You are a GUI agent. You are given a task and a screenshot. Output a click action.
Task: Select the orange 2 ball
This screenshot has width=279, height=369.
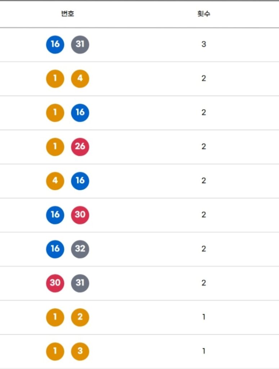[80, 317]
